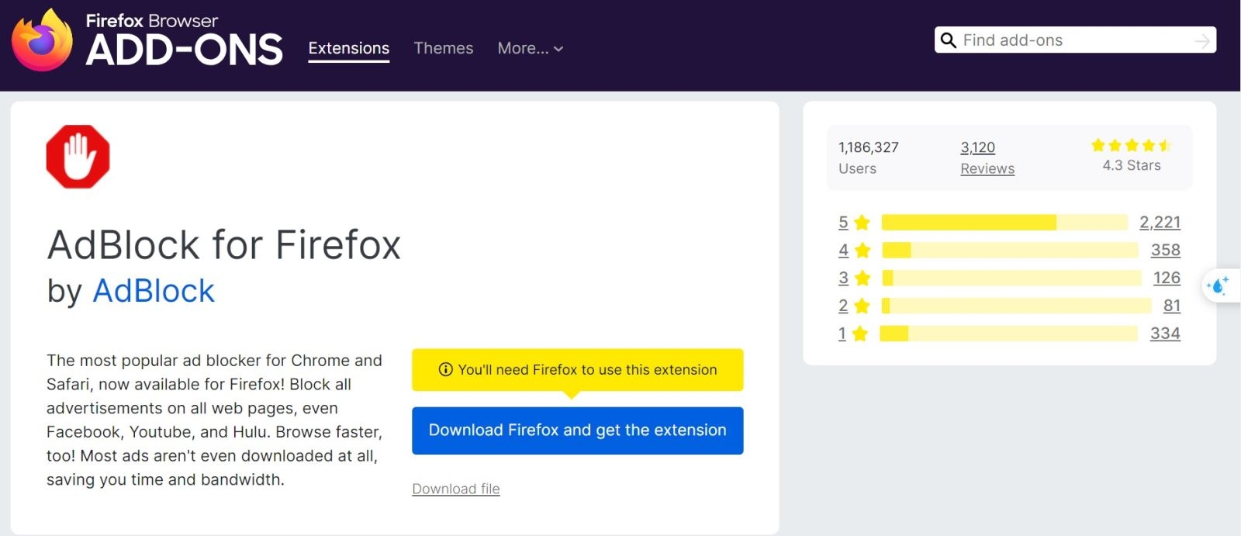The image size is (1241, 536).
Task: Switch to the Themes tab
Action: coord(443,48)
